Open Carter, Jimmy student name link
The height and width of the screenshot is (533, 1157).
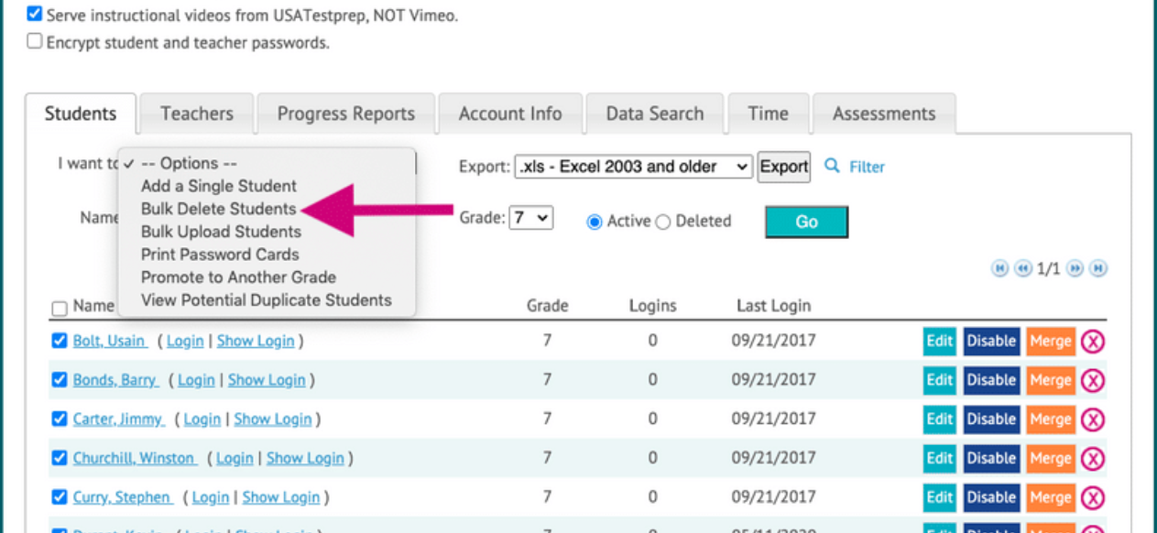pyautogui.click(x=118, y=419)
